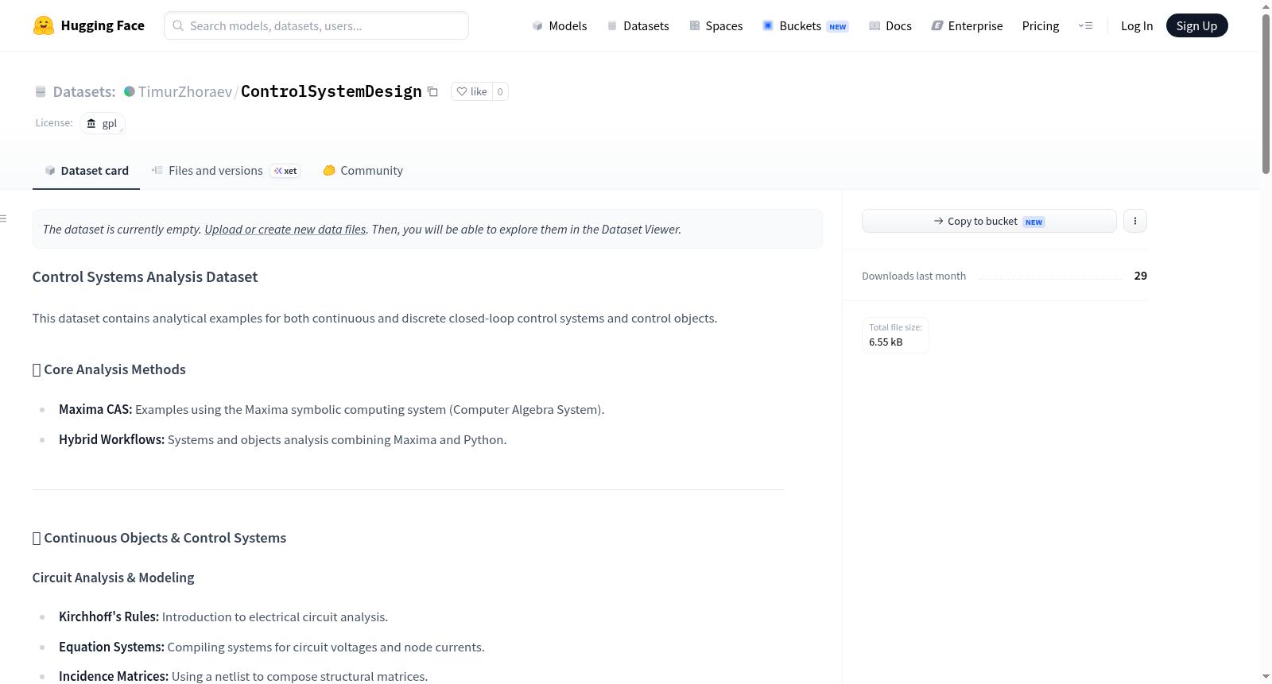Image resolution: width=1272 pixels, height=684 pixels.
Task: Click the Hybrid Workflows bullet text
Action: (282, 439)
